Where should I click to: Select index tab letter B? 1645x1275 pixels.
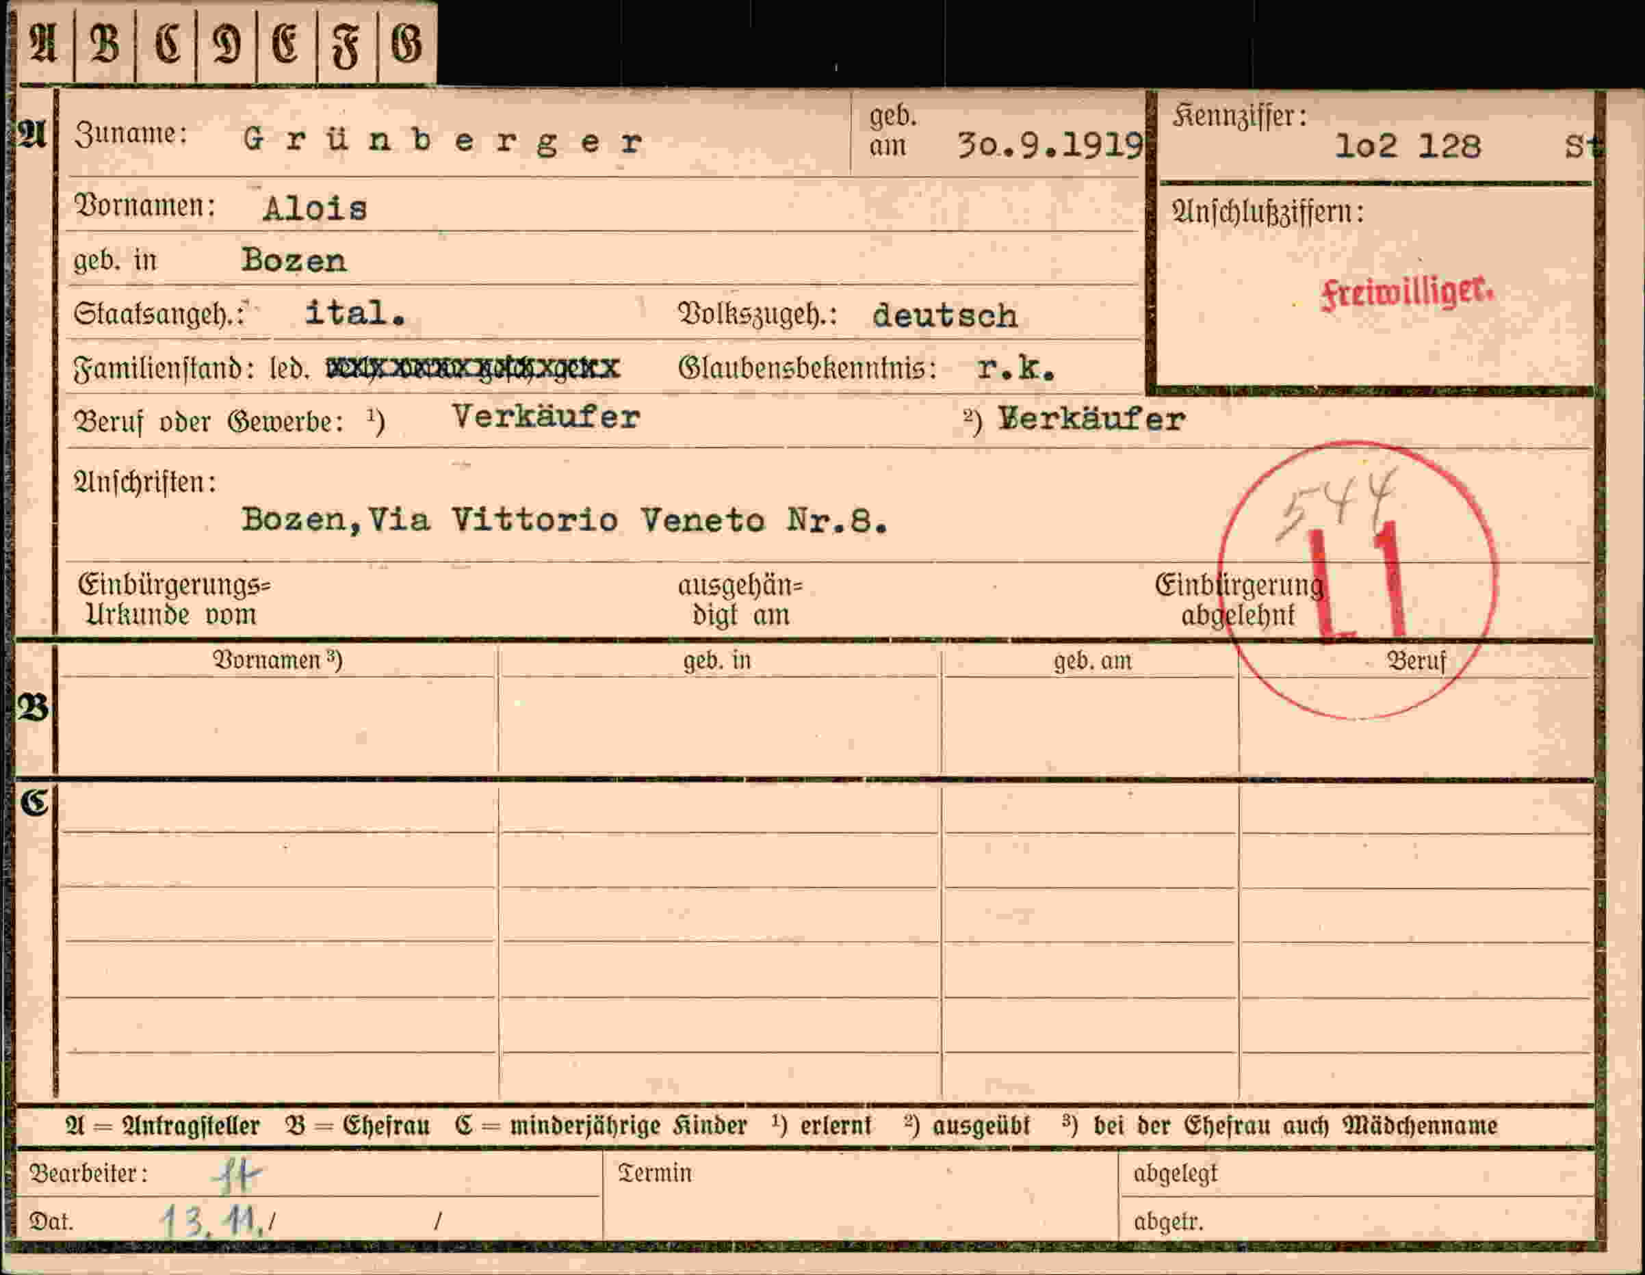(105, 43)
